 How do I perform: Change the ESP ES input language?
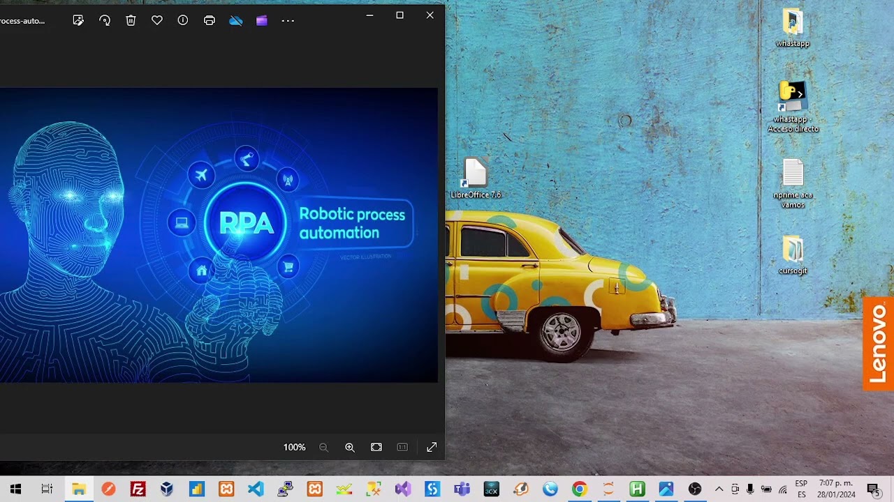click(x=801, y=489)
